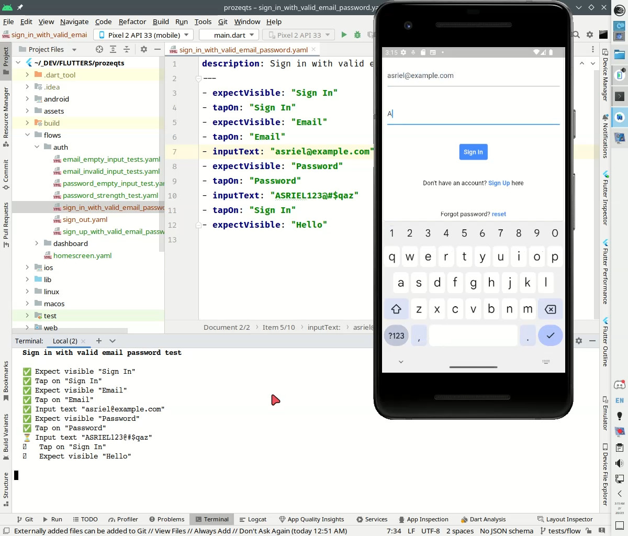The height and width of the screenshot is (536, 628).
Task: Open Project panel gear options
Action: coord(144,49)
